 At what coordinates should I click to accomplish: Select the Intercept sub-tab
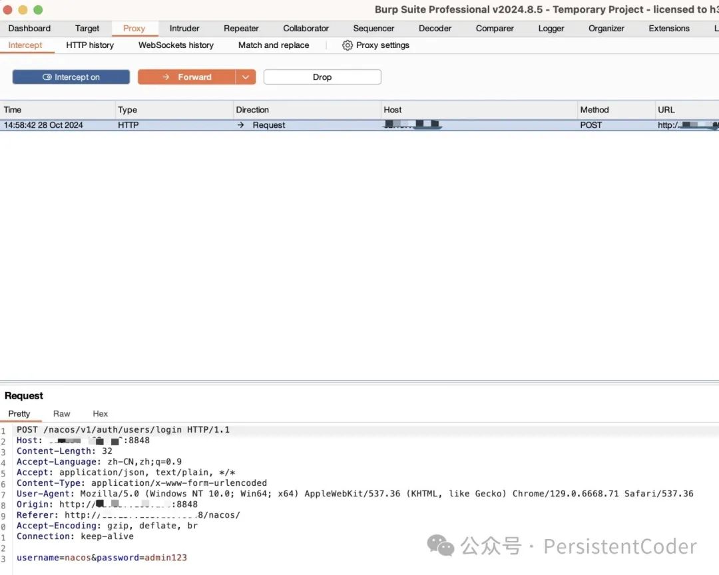pyautogui.click(x=25, y=45)
